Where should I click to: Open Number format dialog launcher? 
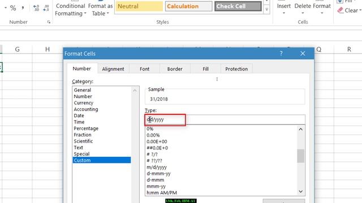tap(49, 22)
